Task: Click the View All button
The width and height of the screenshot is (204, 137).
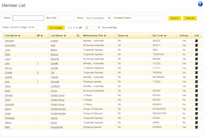Action: (x=190, y=18)
